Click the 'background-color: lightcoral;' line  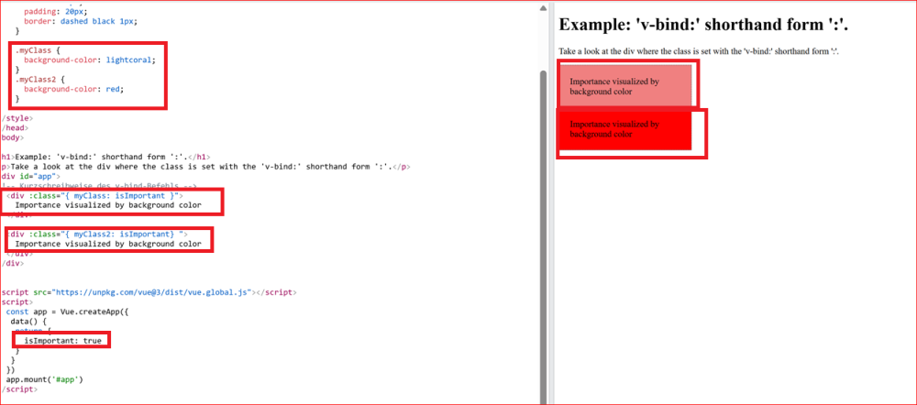(x=90, y=60)
